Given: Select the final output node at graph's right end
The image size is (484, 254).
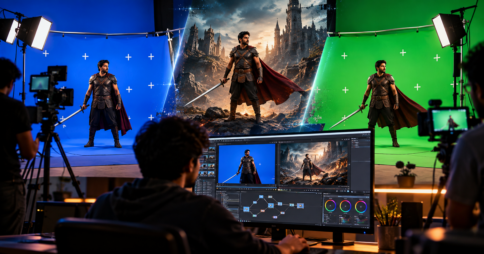Looking at the screenshot, I should (x=300, y=206).
